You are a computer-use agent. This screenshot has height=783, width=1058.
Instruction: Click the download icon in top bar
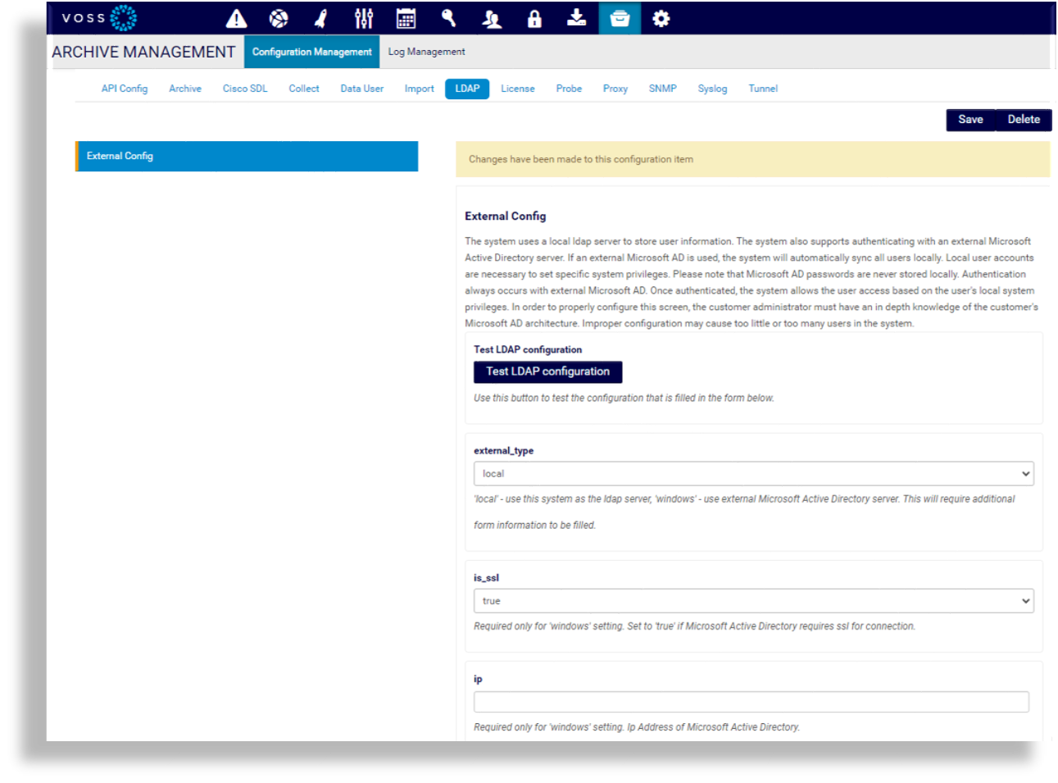coord(577,18)
